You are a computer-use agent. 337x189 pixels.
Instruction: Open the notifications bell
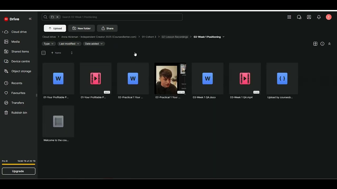(319, 17)
